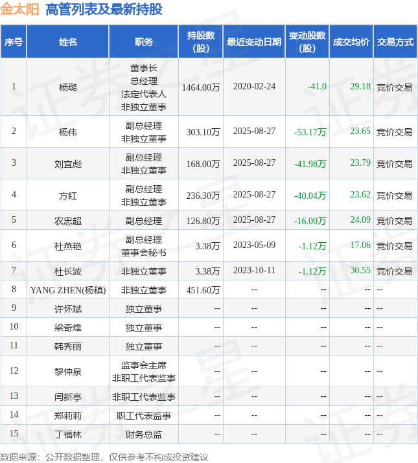The height and width of the screenshot is (463, 418).
Task: Click holdings value 451.60万
Action: (203, 290)
